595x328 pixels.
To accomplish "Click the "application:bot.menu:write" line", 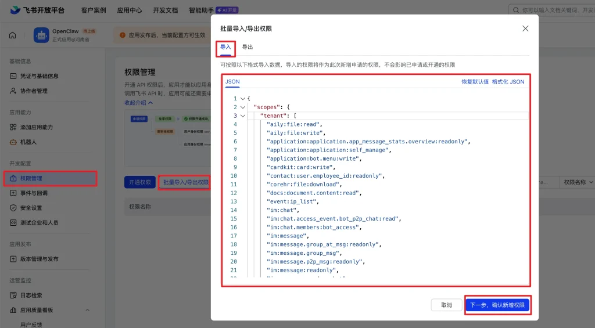I will (x=314, y=158).
